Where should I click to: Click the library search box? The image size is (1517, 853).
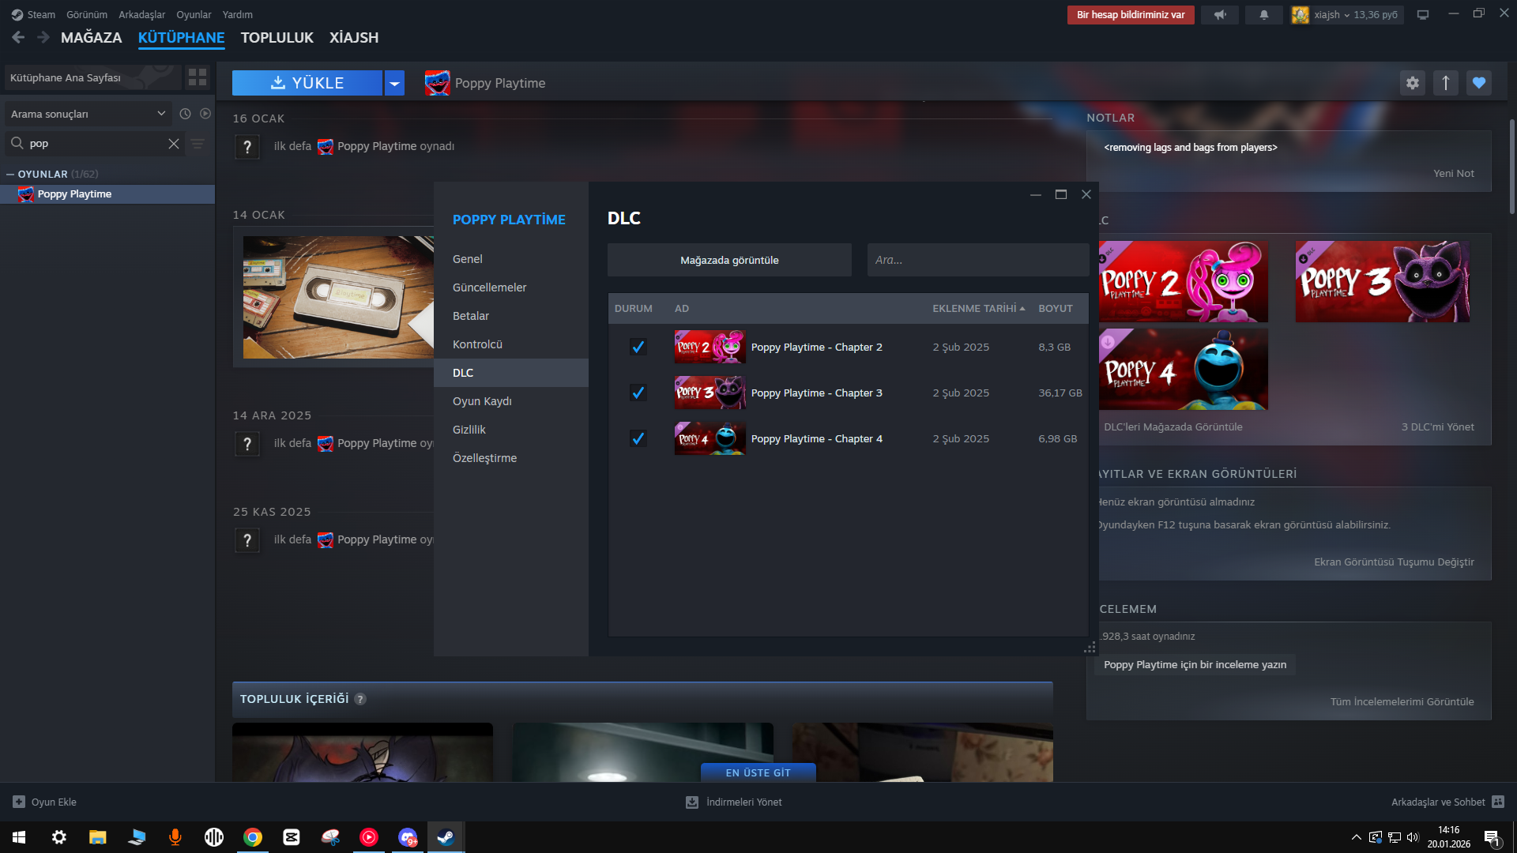pos(95,144)
